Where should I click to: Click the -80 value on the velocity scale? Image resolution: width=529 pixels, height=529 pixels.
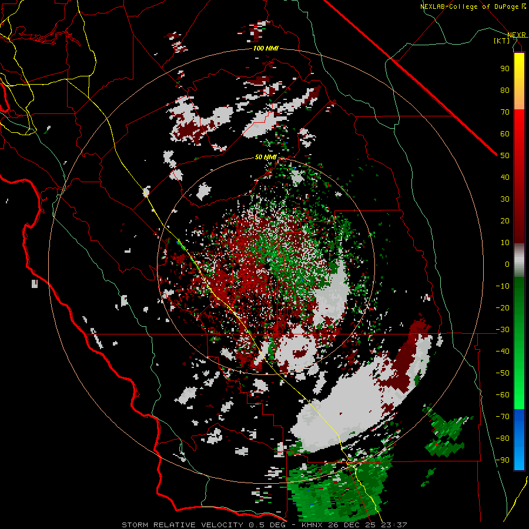click(503, 438)
